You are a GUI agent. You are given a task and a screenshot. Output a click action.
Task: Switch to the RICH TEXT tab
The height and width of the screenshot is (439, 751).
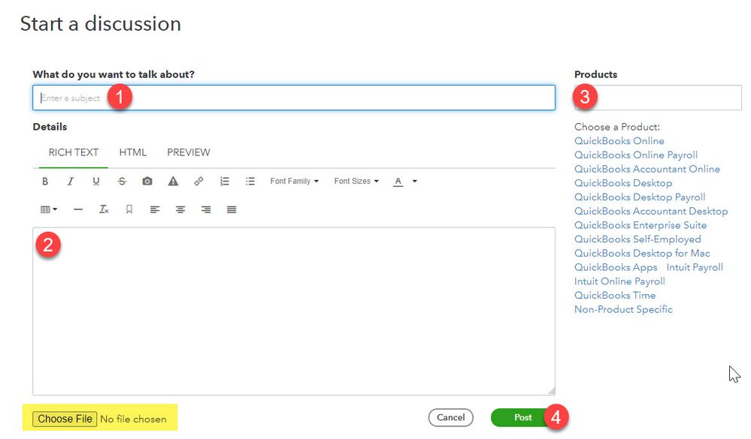pyautogui.click(x=73, y=152)
